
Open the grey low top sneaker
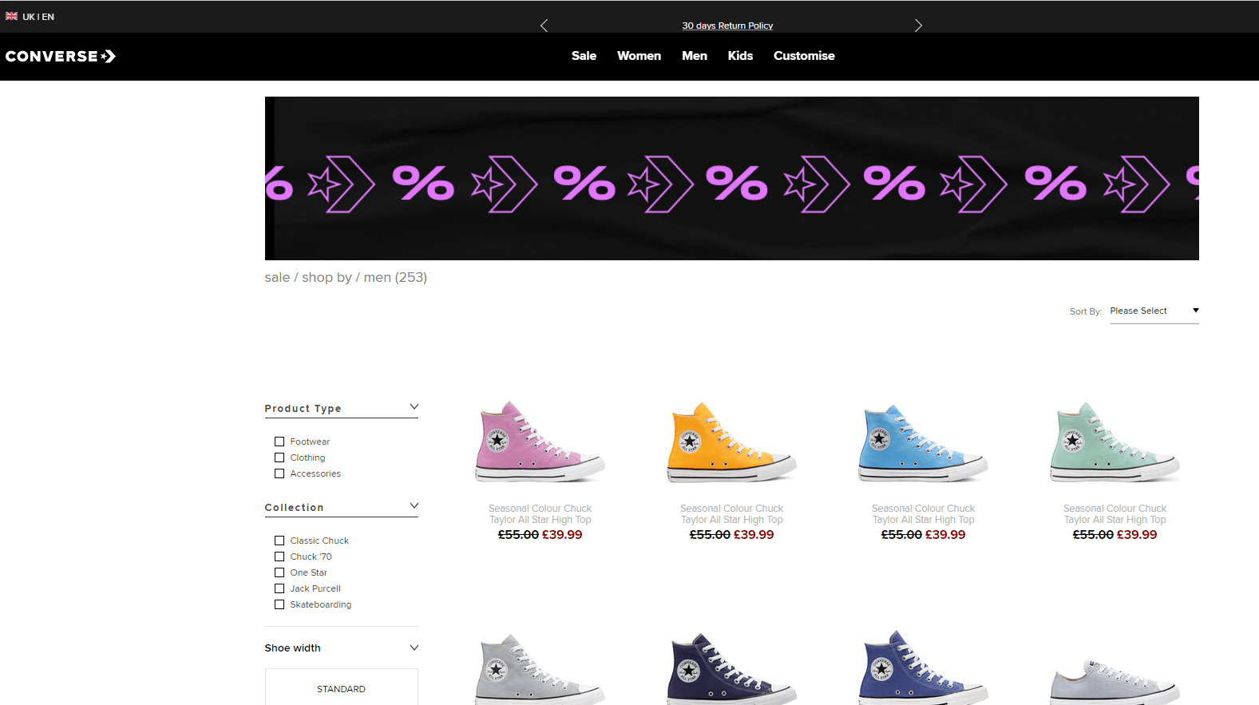click(1115, 681)
